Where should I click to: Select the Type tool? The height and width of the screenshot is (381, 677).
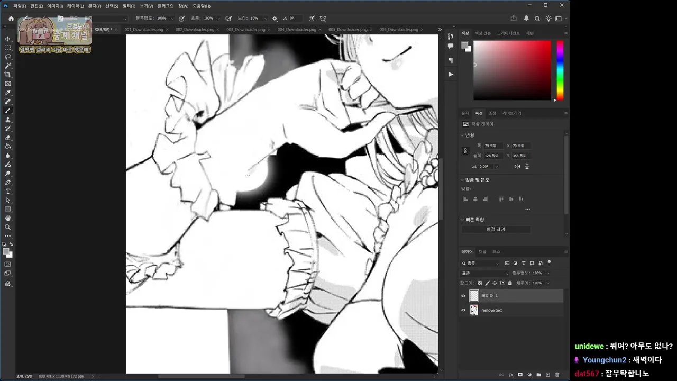8,191
